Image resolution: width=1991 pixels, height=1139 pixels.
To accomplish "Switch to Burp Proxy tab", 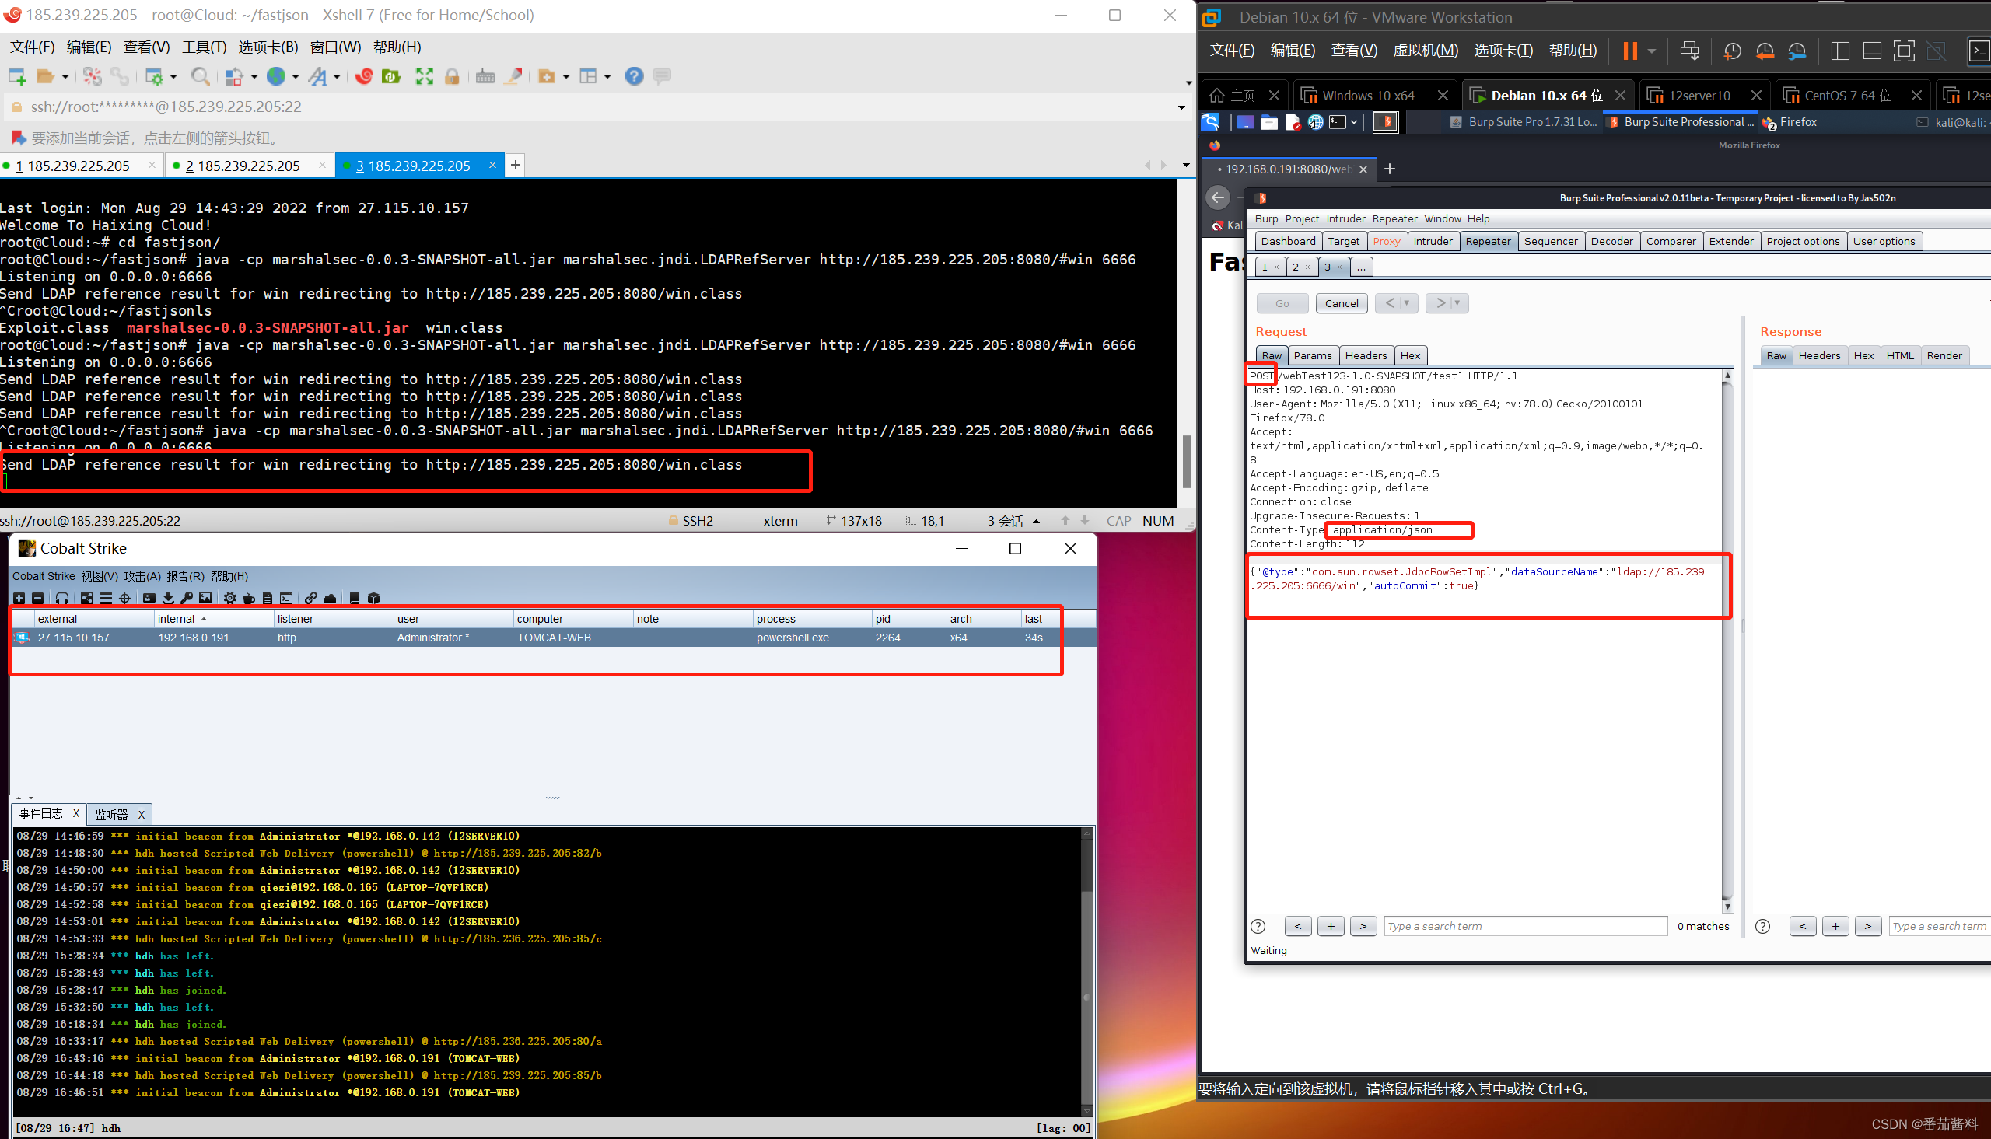I will [1386, 241].
